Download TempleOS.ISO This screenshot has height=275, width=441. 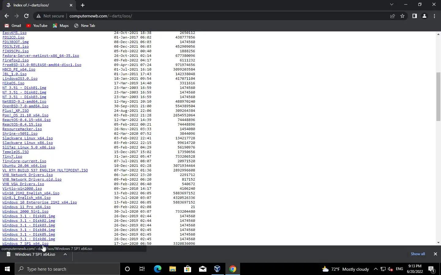coord(16,152)
